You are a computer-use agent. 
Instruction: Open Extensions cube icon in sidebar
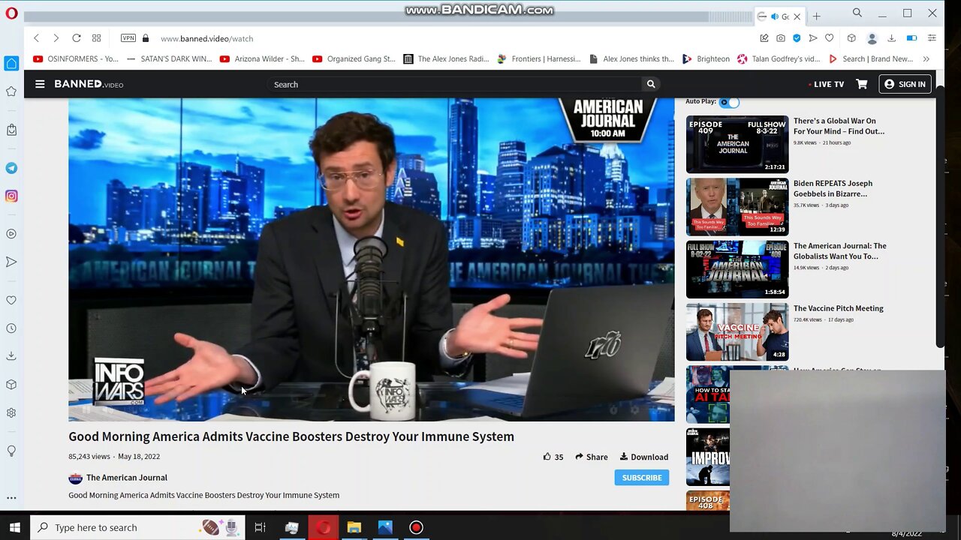click(x=11, y=385)
